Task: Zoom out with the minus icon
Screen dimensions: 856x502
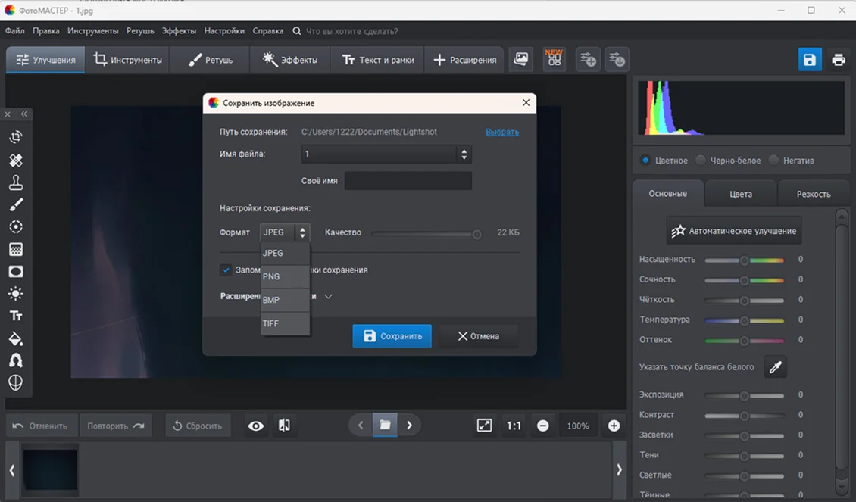Action: (542, 426)
